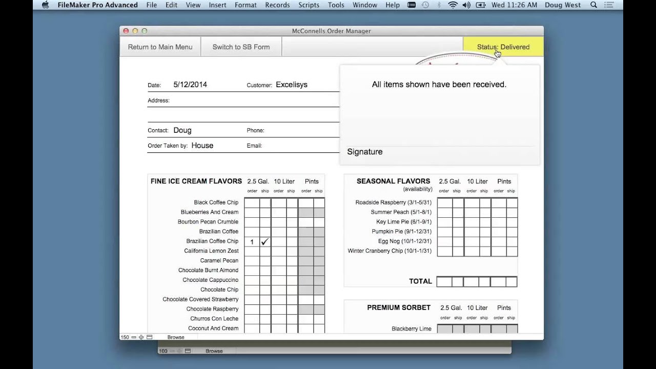656x369 pixels.
Task: Click the 150 zoom level in Order Manager
Action: tap(125, 337)
